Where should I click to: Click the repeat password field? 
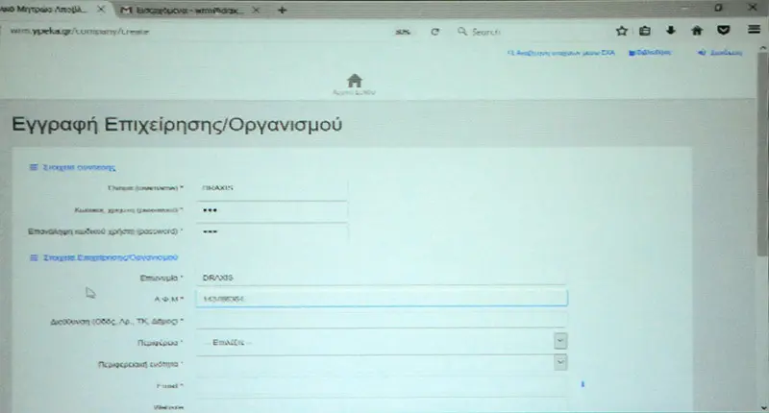[x=272, y=231]
